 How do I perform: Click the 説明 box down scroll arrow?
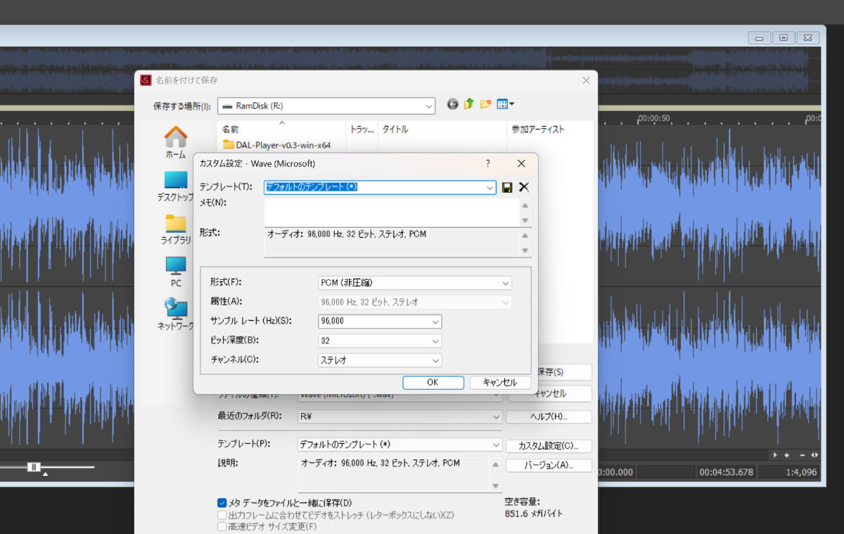click(x=497, y=485)
